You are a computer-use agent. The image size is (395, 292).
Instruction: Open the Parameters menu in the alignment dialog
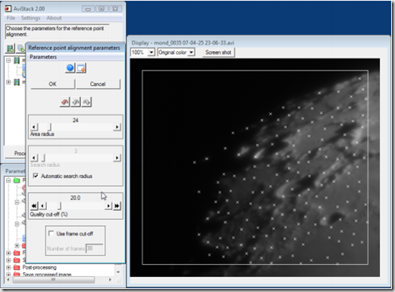pyautogui.click(x=43, y=57)
